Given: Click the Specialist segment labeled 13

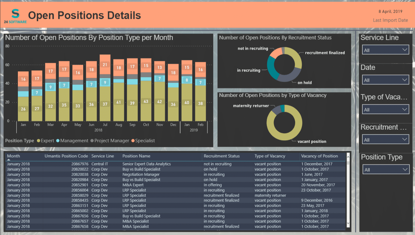Looking at the screenshot, I should pos(160,67).
